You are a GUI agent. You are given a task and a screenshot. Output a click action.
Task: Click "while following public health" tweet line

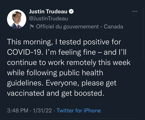[55, 73]
